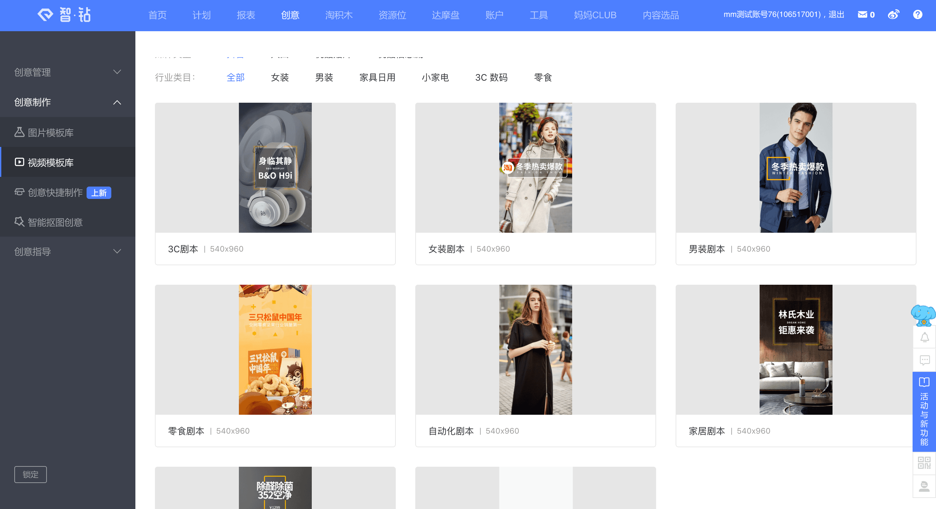
Task: Expand the 创意指导 section chevron
Action: (x=117, y=251)
